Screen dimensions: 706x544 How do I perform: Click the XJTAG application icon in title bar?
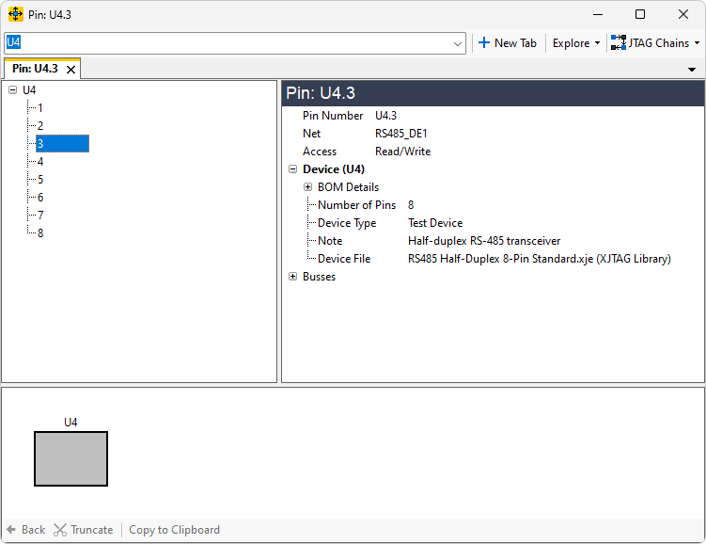point(16,14)
